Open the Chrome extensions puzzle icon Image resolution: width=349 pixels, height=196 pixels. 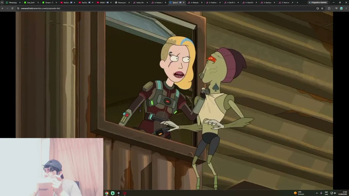329,8
